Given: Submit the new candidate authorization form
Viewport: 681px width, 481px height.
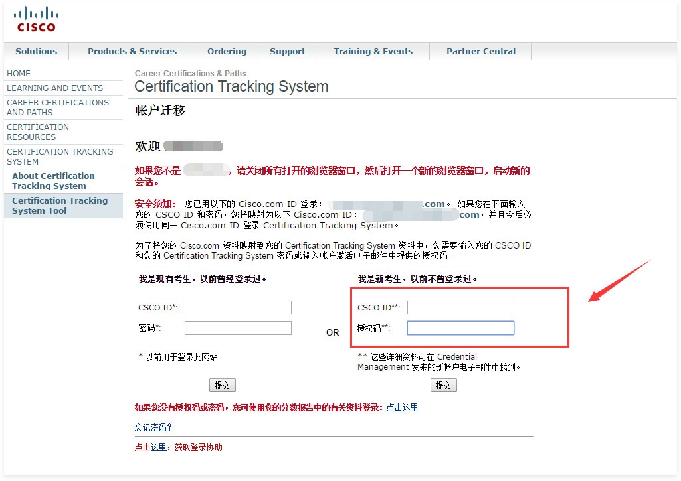Looking at the screenshot, I should [x=443, y=385].
